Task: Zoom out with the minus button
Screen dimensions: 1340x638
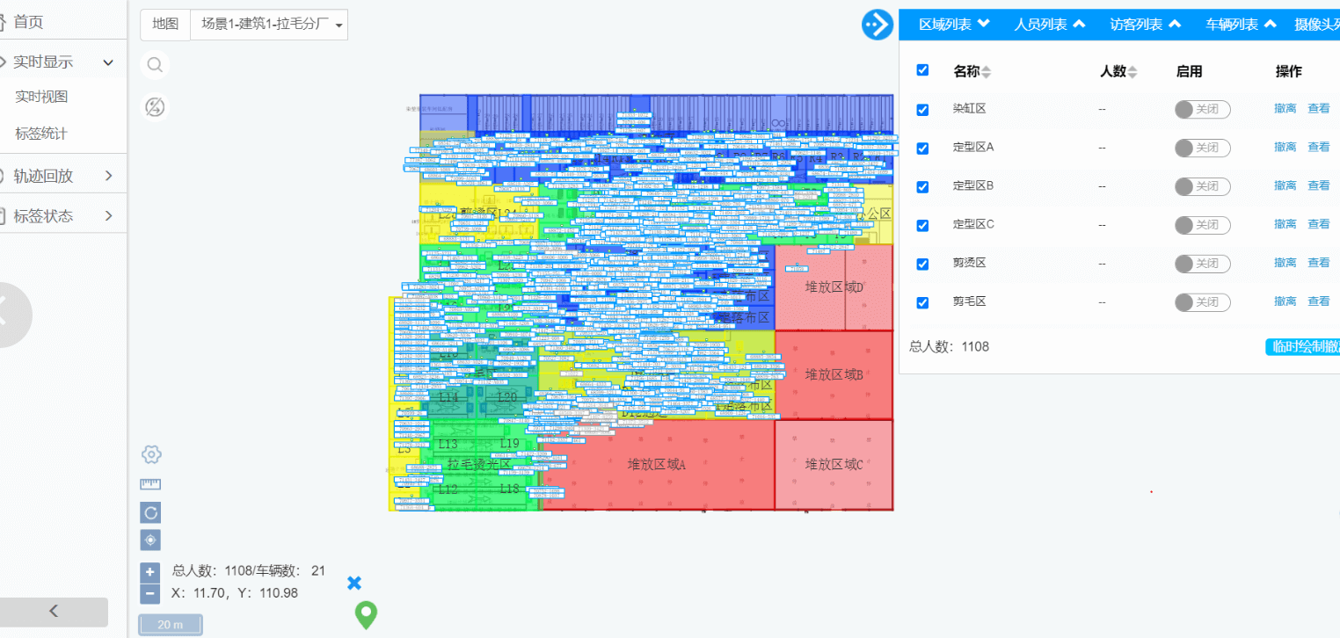Action: click(150, 594)
